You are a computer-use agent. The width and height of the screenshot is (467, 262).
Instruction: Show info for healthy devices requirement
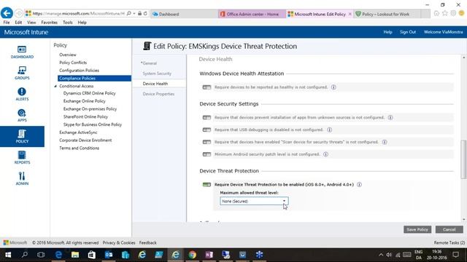pyautogui.click(x=333, y=87)
